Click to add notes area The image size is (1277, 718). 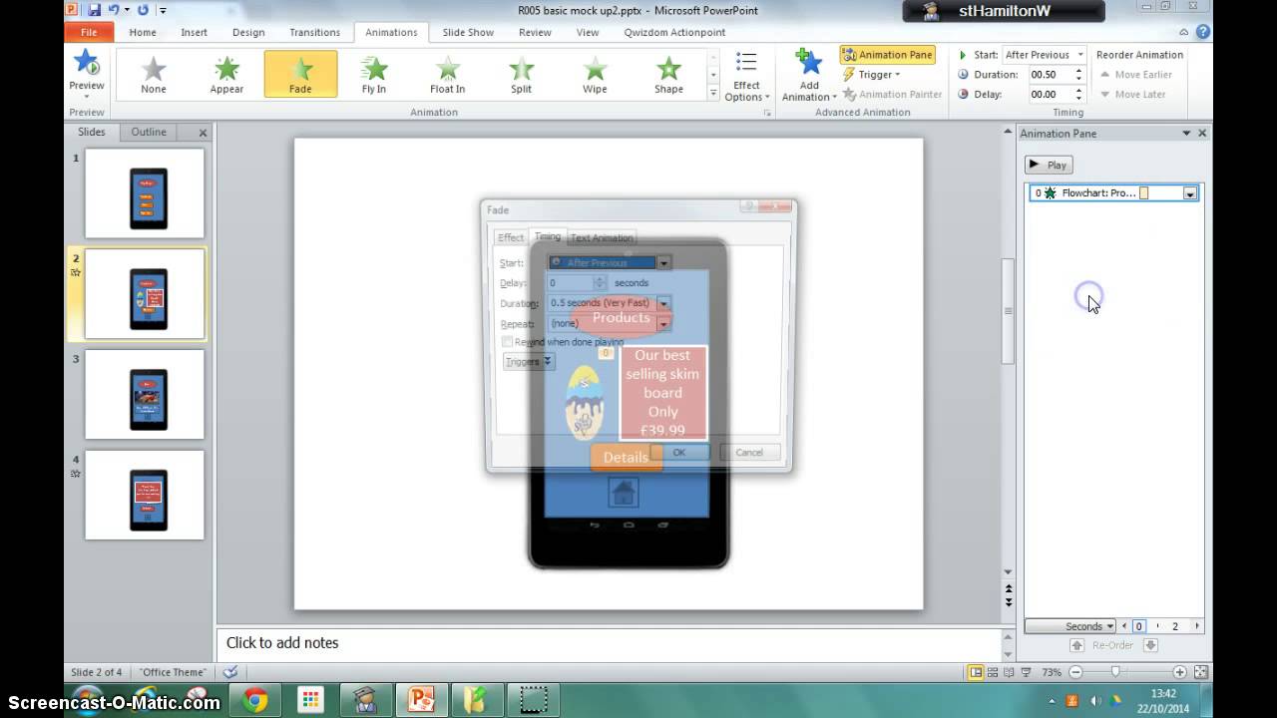[x=609, y=643]
